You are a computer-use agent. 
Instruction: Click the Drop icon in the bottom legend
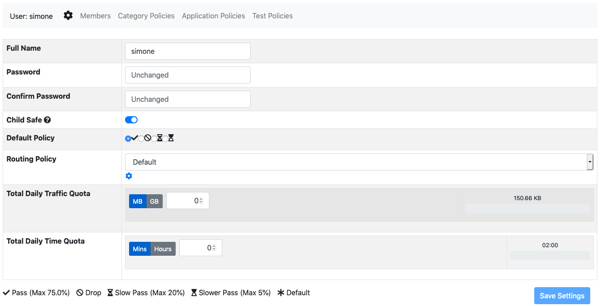[80, 293]
